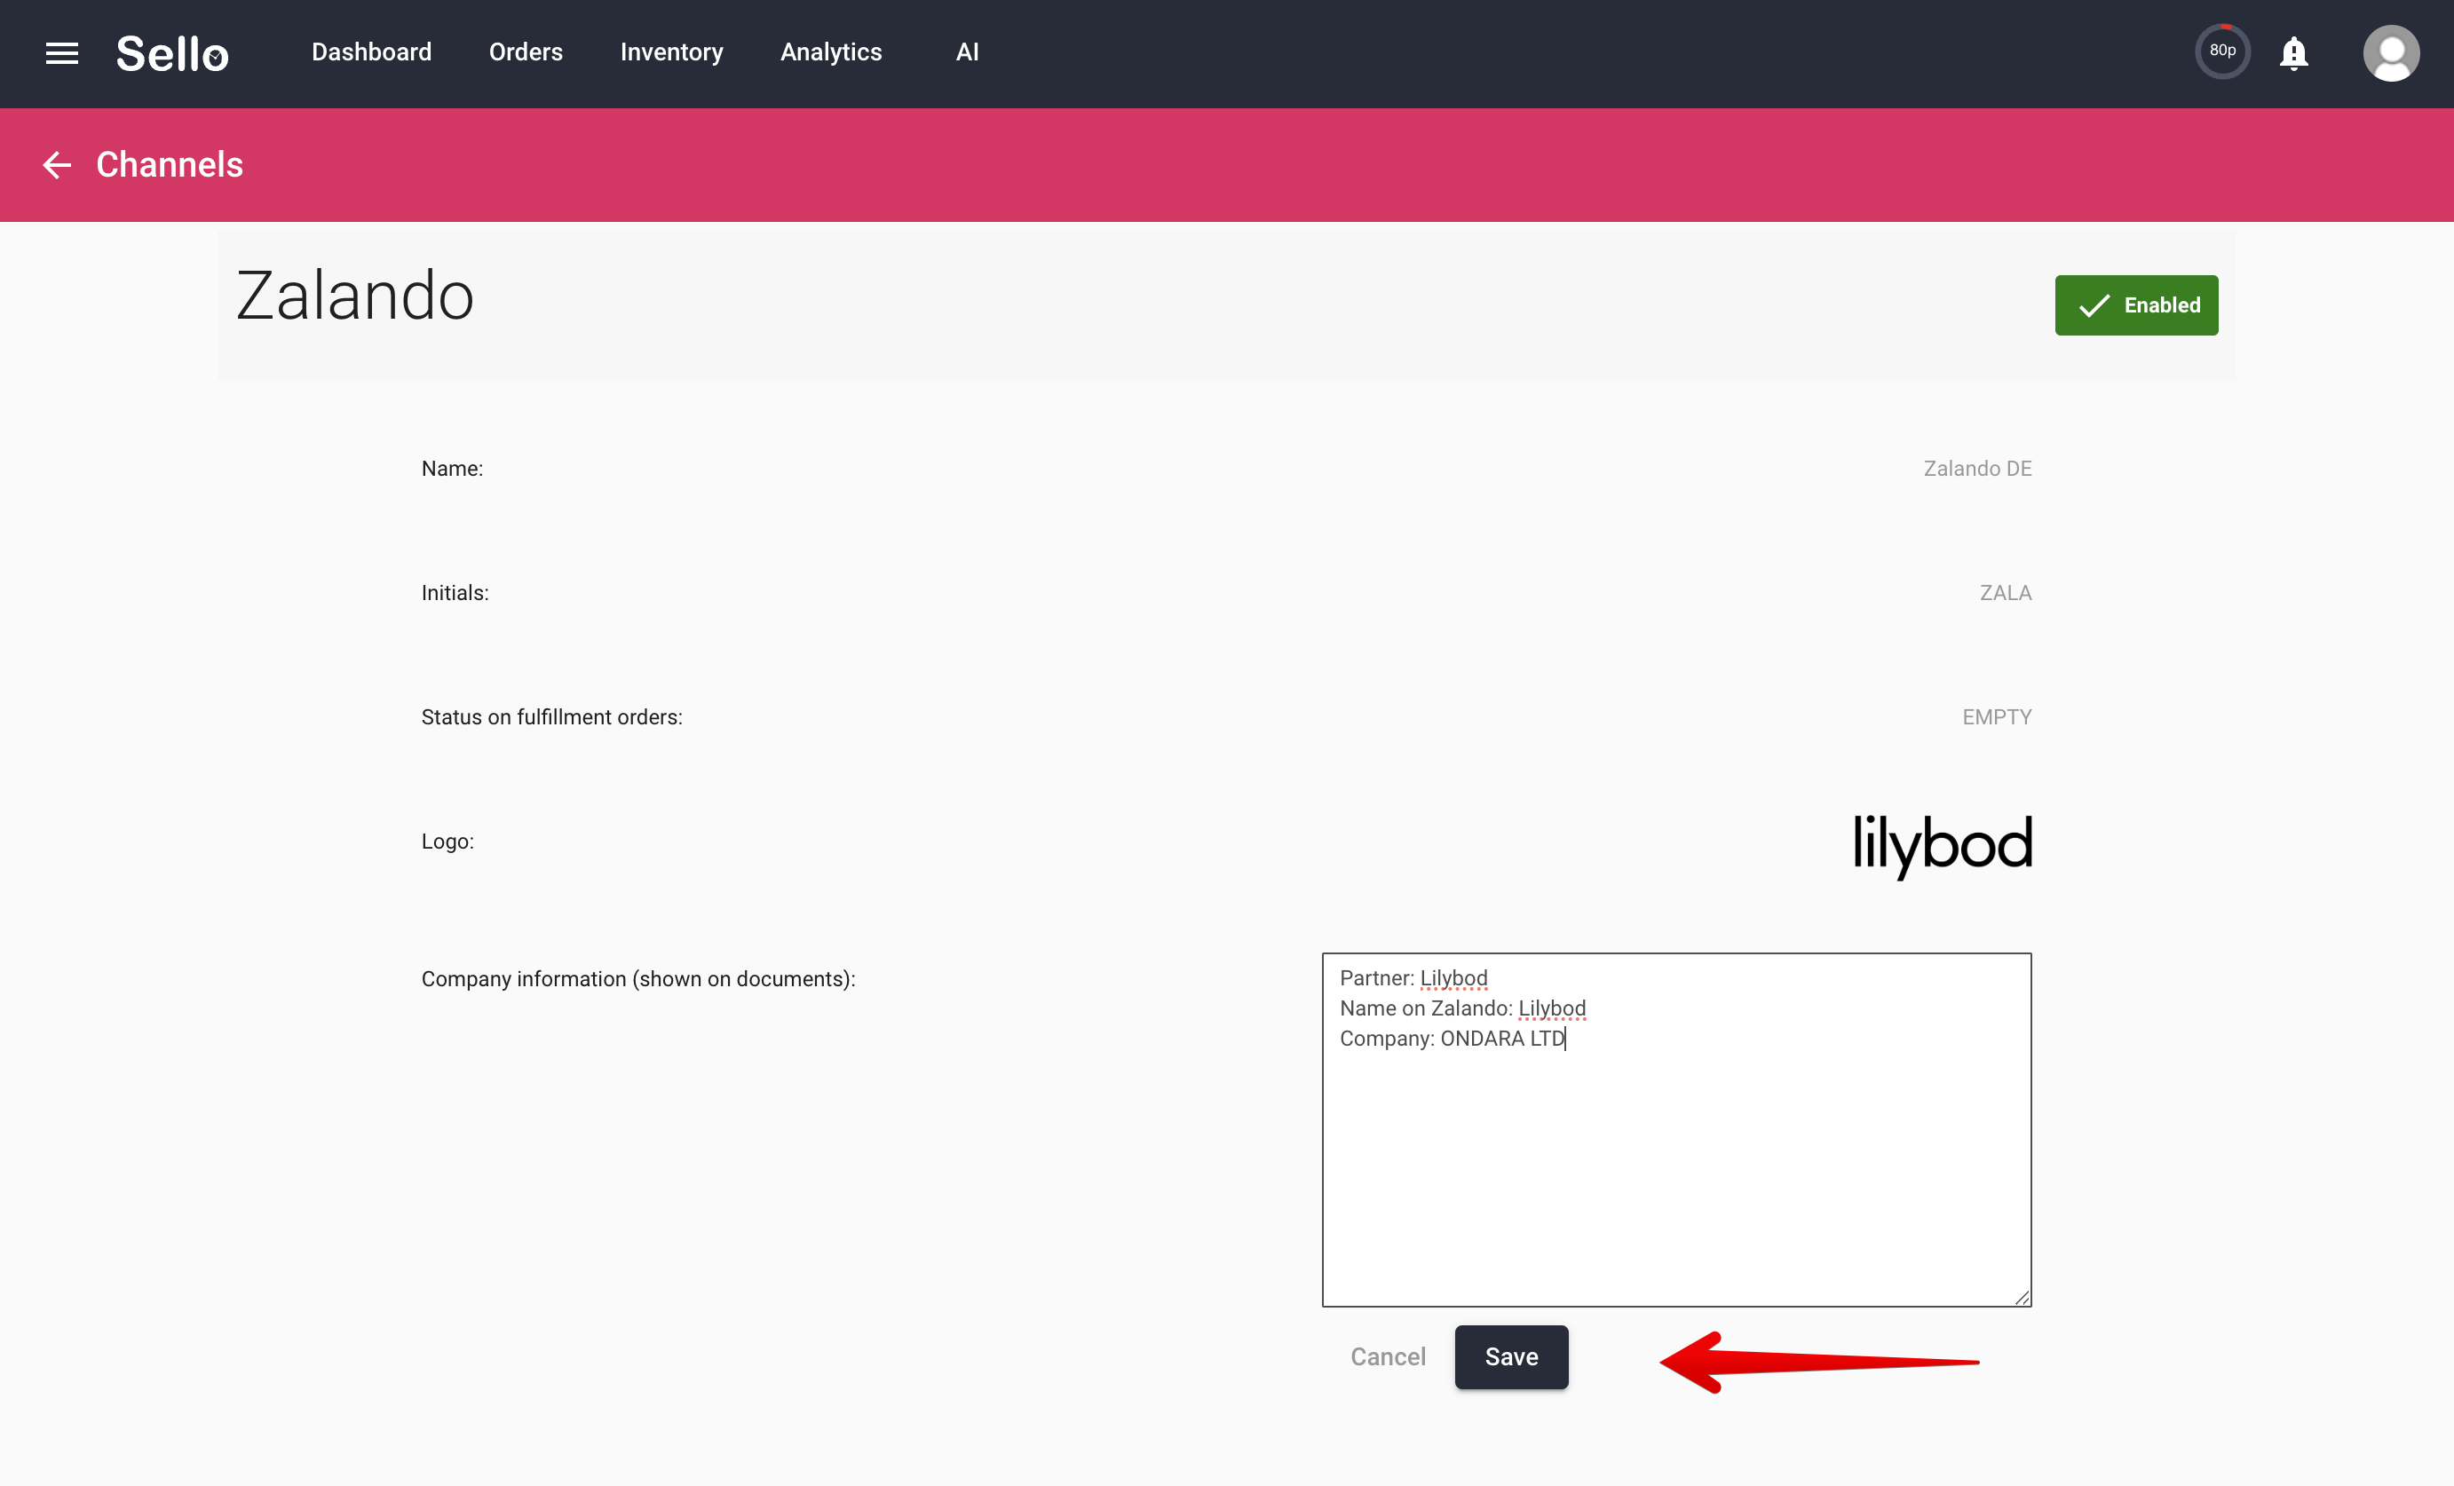Click the 'Partner: Lilybod' line in textarea
The height and width of the screenshot is (1486, 2454).
(1413, 978)
